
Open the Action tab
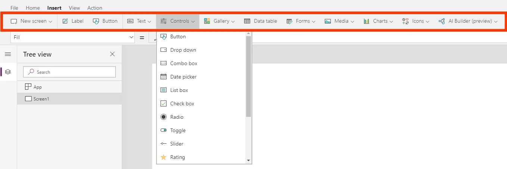pos(95,8)
